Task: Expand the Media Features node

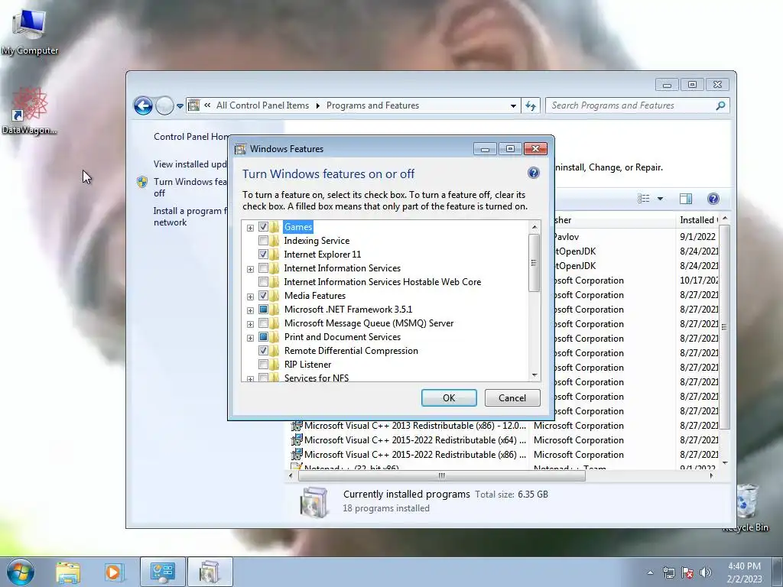Action: tap(250, 297)
